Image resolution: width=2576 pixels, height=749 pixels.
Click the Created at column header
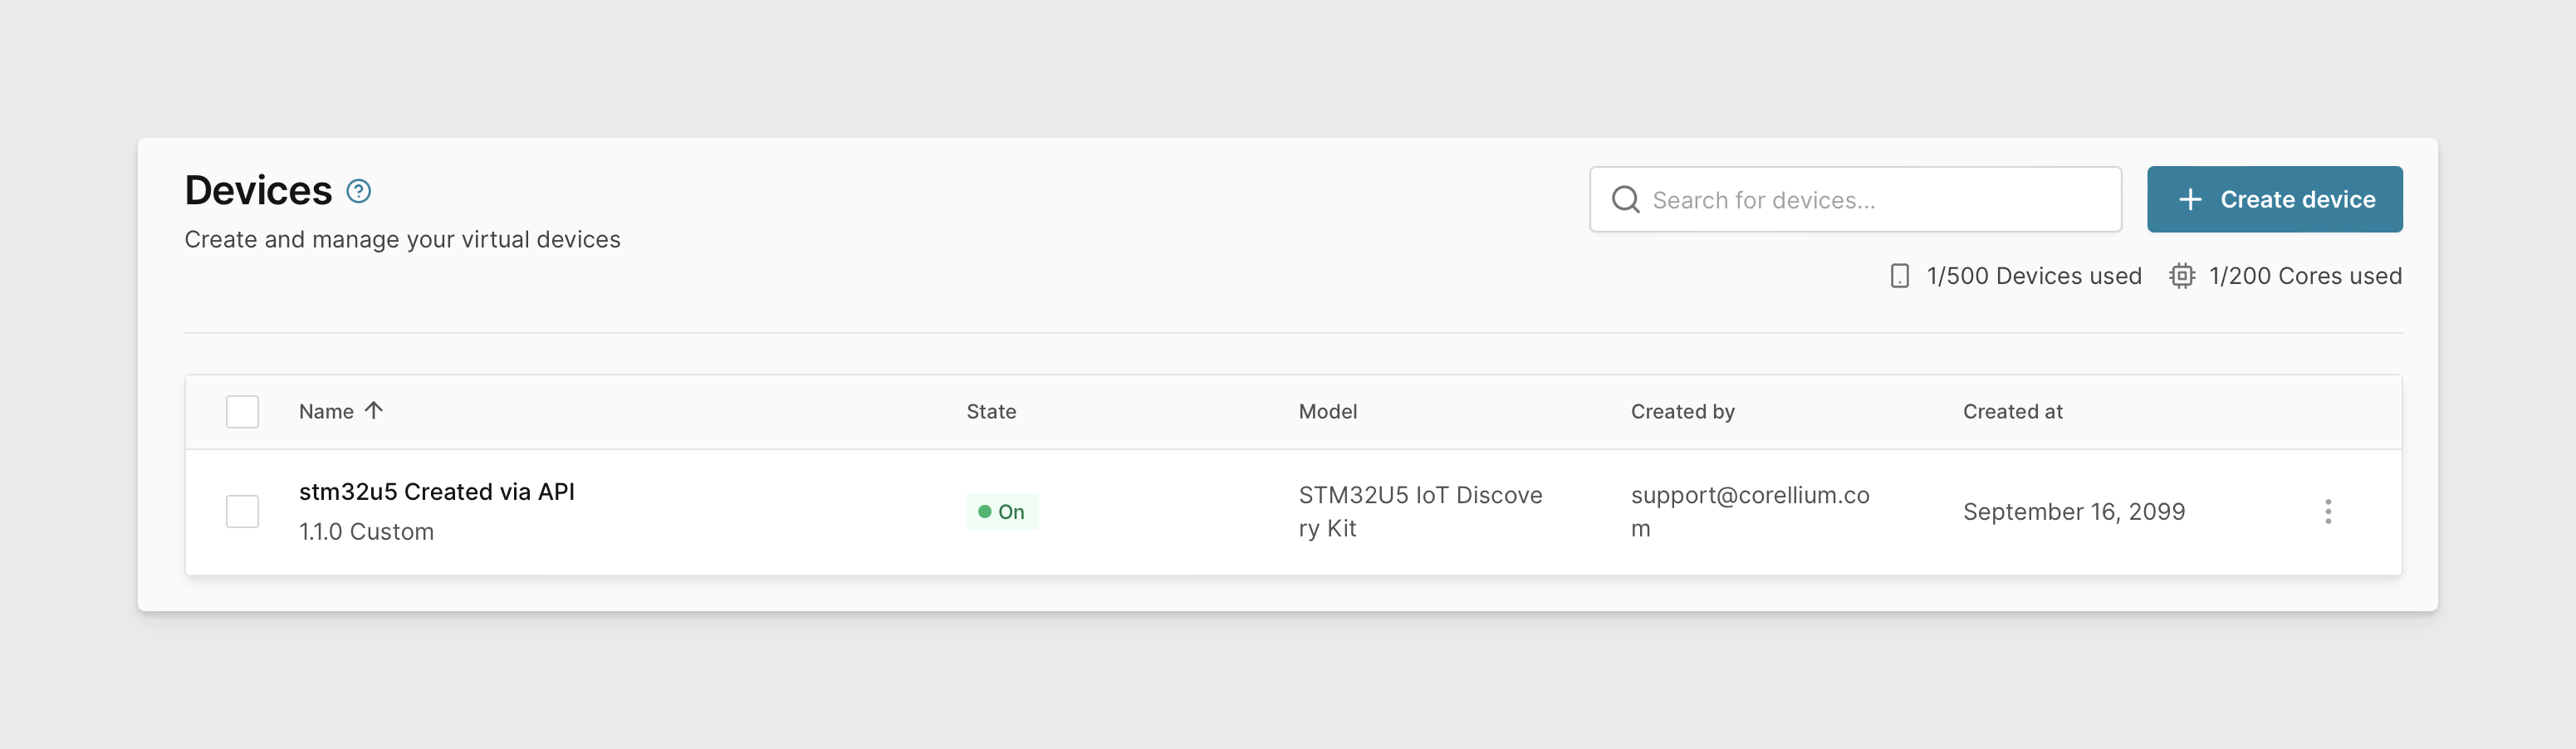coord(2012,412)
